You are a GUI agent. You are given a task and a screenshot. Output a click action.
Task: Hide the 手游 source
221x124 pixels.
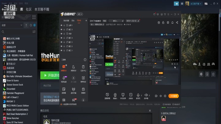click(61, 34)
